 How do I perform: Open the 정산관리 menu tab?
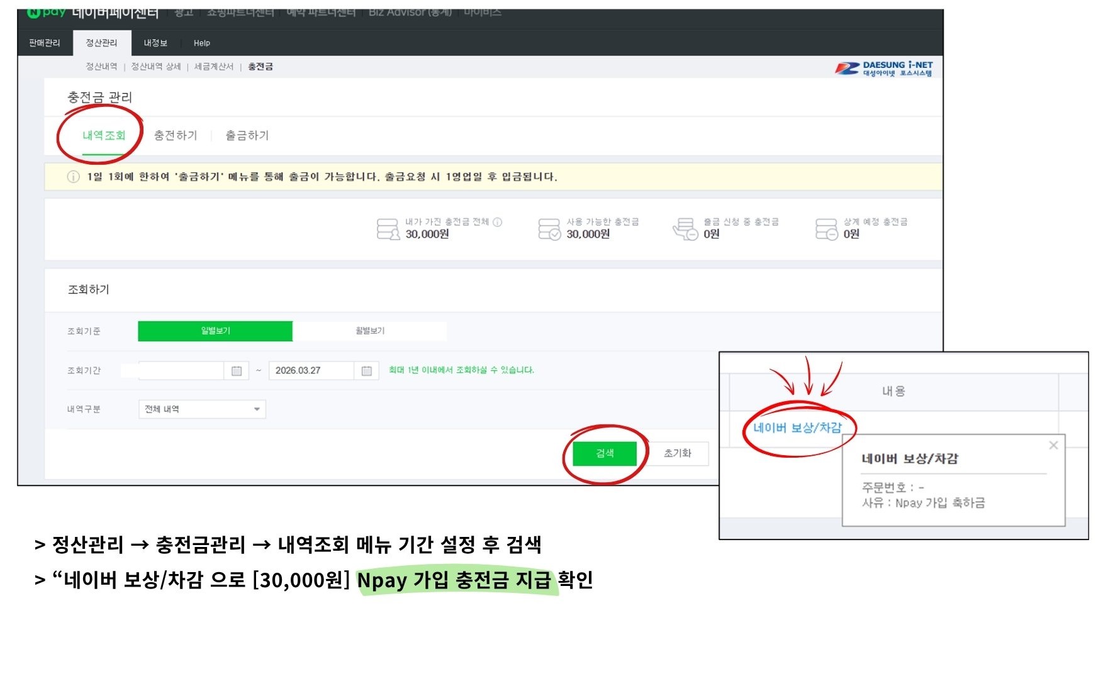(101, 43)
